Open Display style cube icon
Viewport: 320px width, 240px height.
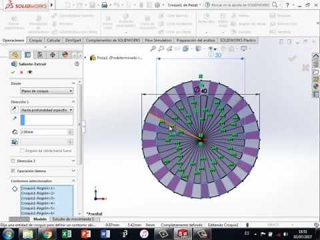coord(198,49)
